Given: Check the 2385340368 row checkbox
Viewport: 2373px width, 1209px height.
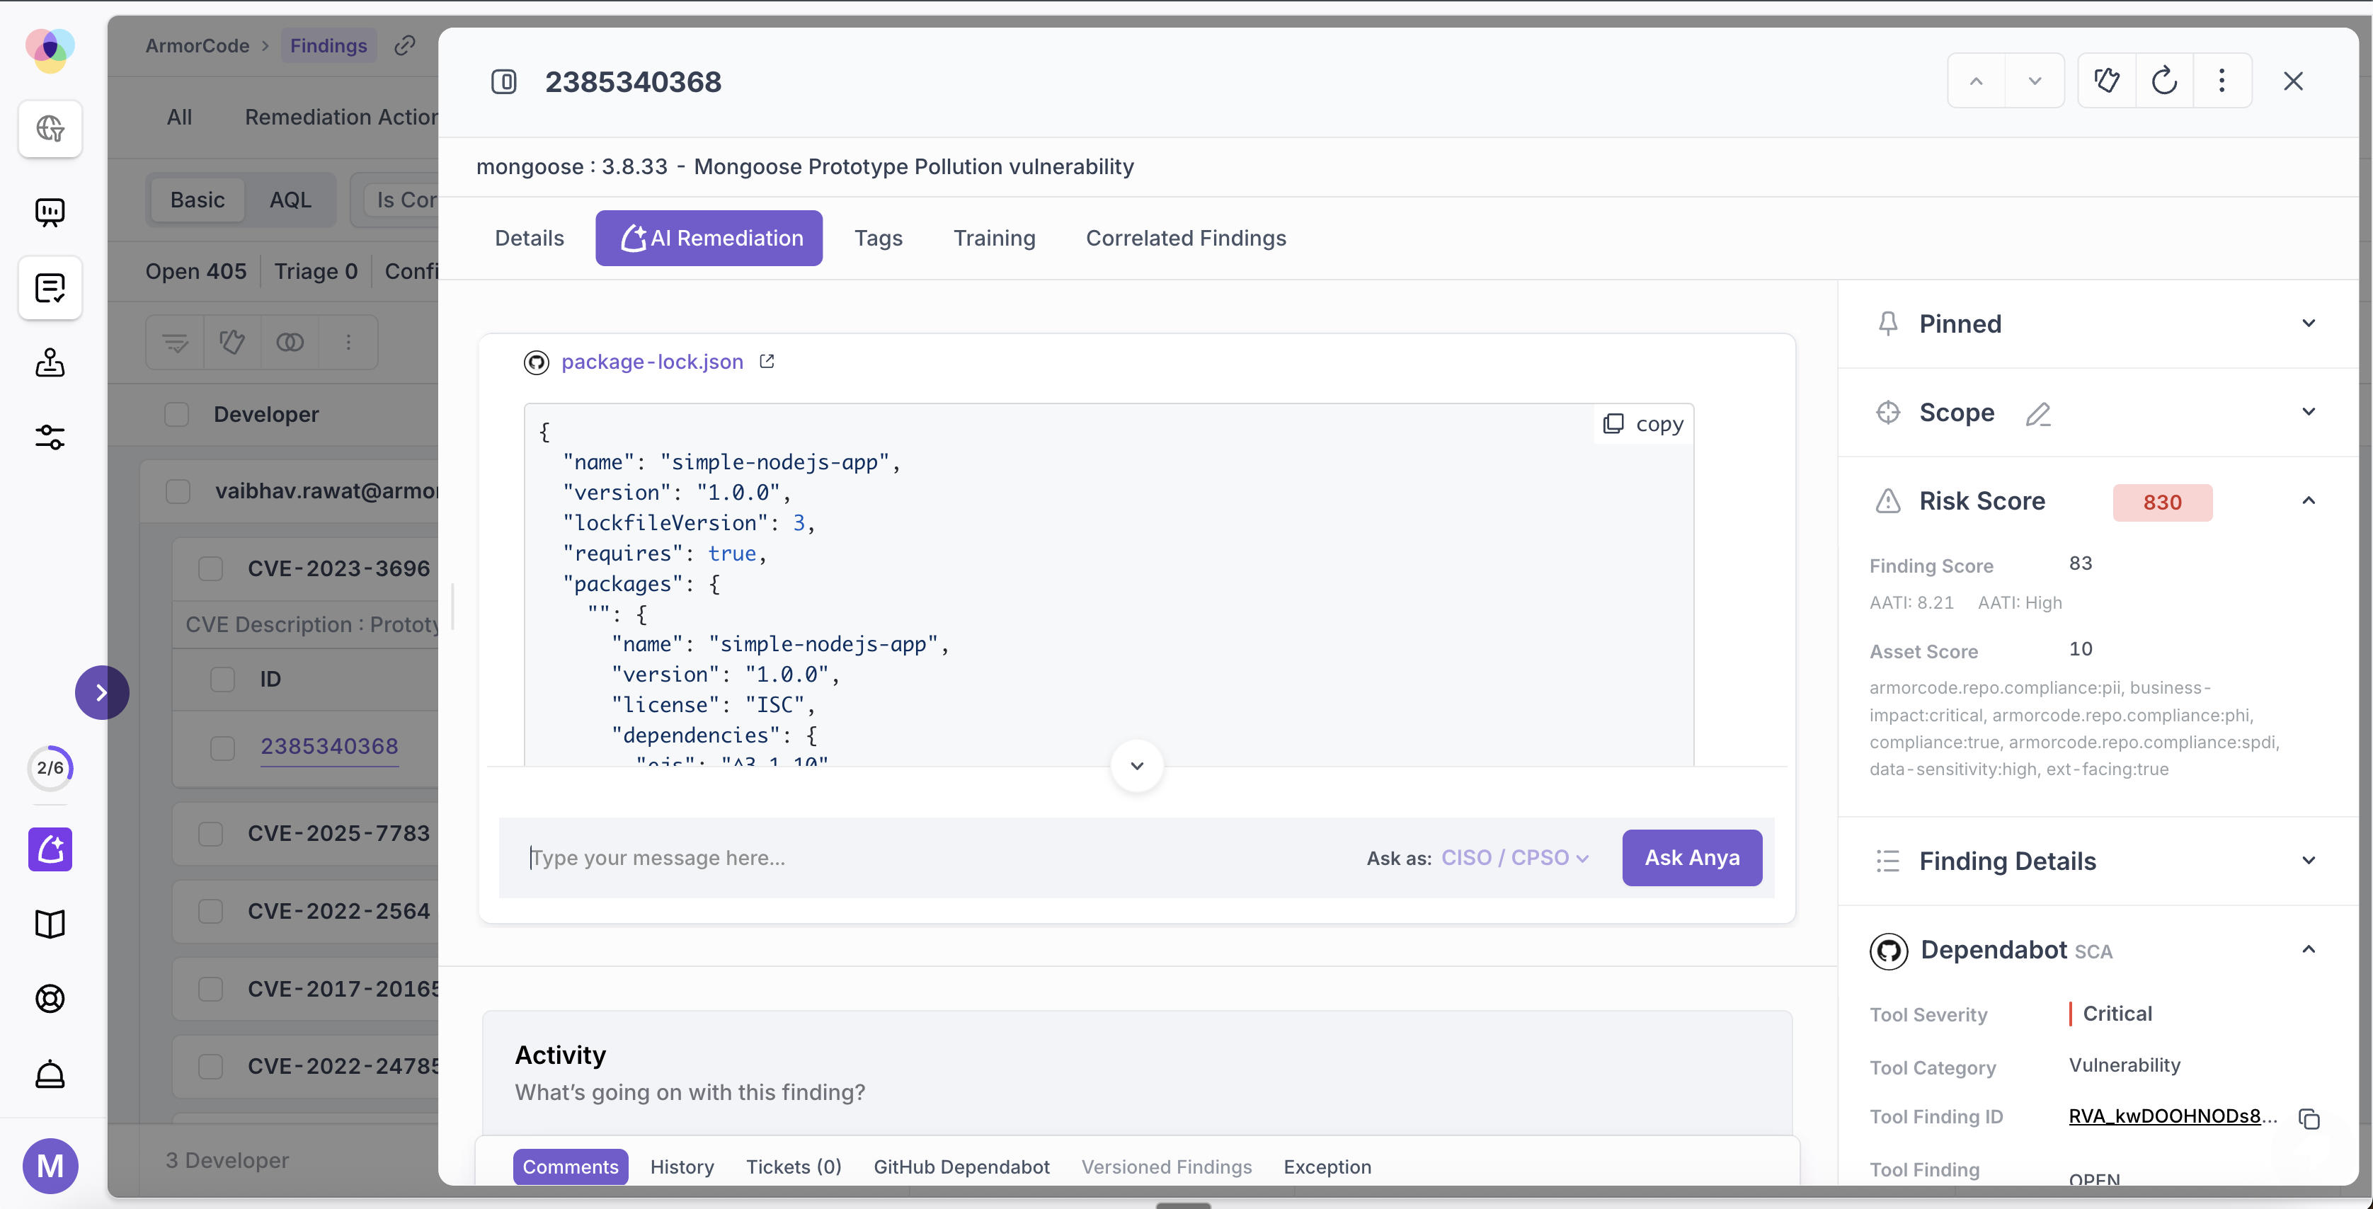Looking at the screenshot, I should (x=223, y=747).
